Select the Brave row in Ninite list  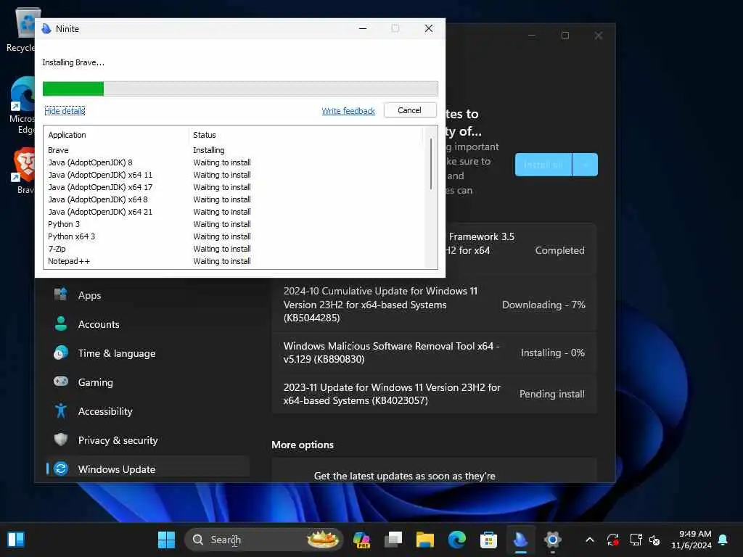tap(235, 150)
